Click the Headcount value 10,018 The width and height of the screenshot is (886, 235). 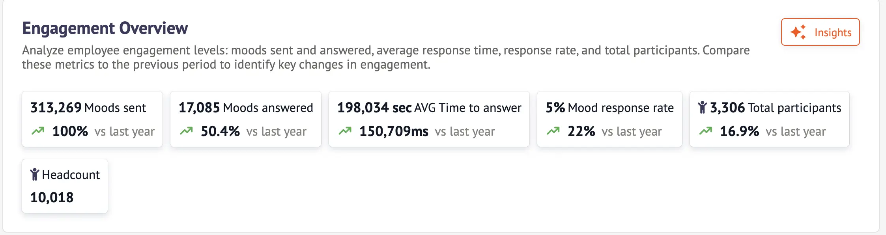click(52, 197)
